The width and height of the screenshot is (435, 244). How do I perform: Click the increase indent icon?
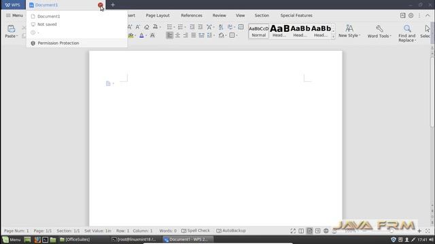(x=201, y=27)
